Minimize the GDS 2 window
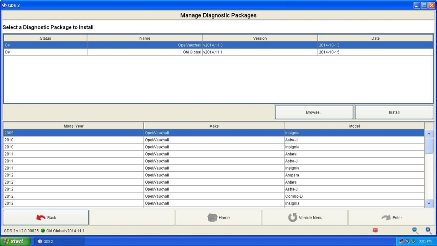This screenshot has height=246, width=437. pyautogui.click(x=417, y=5)
